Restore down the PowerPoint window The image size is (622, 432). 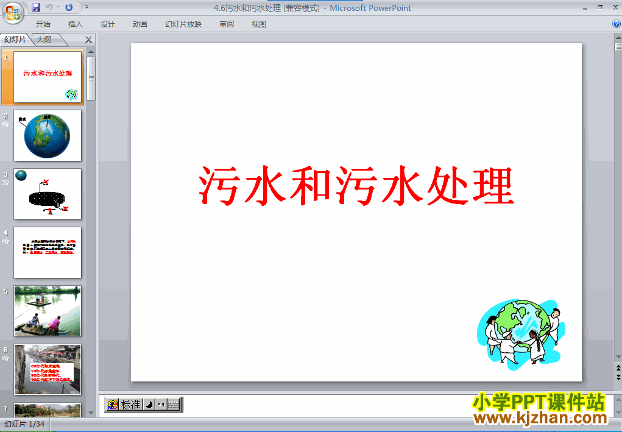pos(601,7)
